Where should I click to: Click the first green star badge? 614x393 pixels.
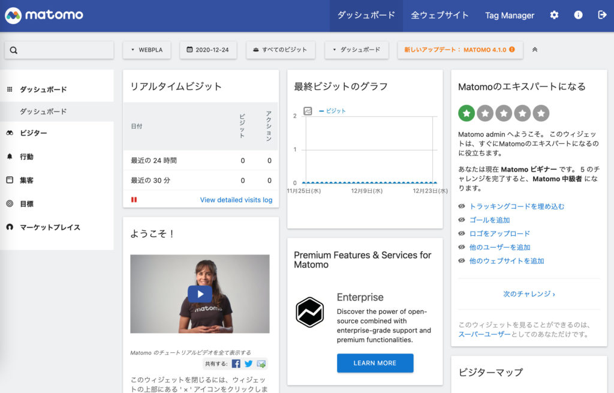(x=466, y=113)
